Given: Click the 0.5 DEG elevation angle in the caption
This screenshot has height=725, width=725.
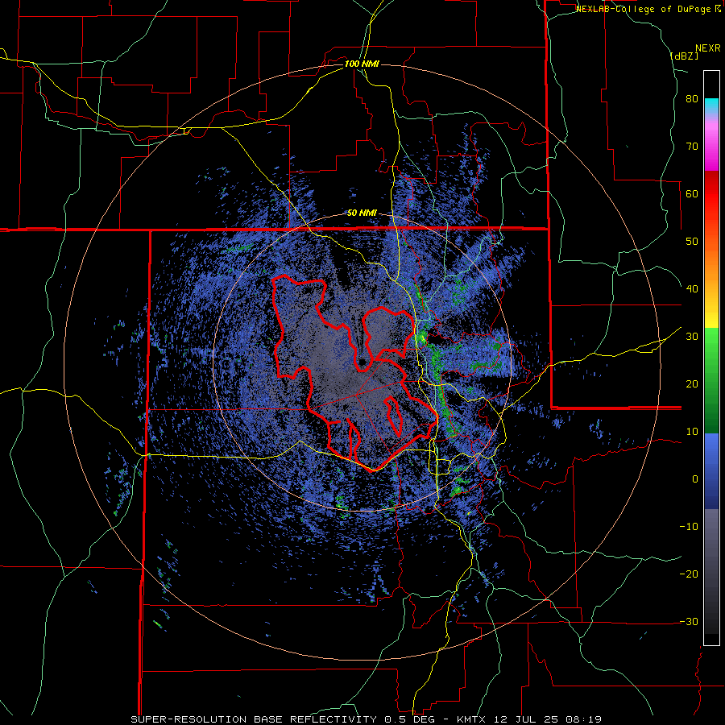Looking at the screenshot, I should coord(411,719).
